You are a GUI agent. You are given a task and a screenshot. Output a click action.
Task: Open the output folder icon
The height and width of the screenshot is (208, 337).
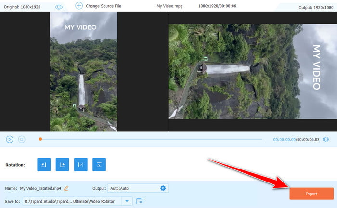pos(140,201)
